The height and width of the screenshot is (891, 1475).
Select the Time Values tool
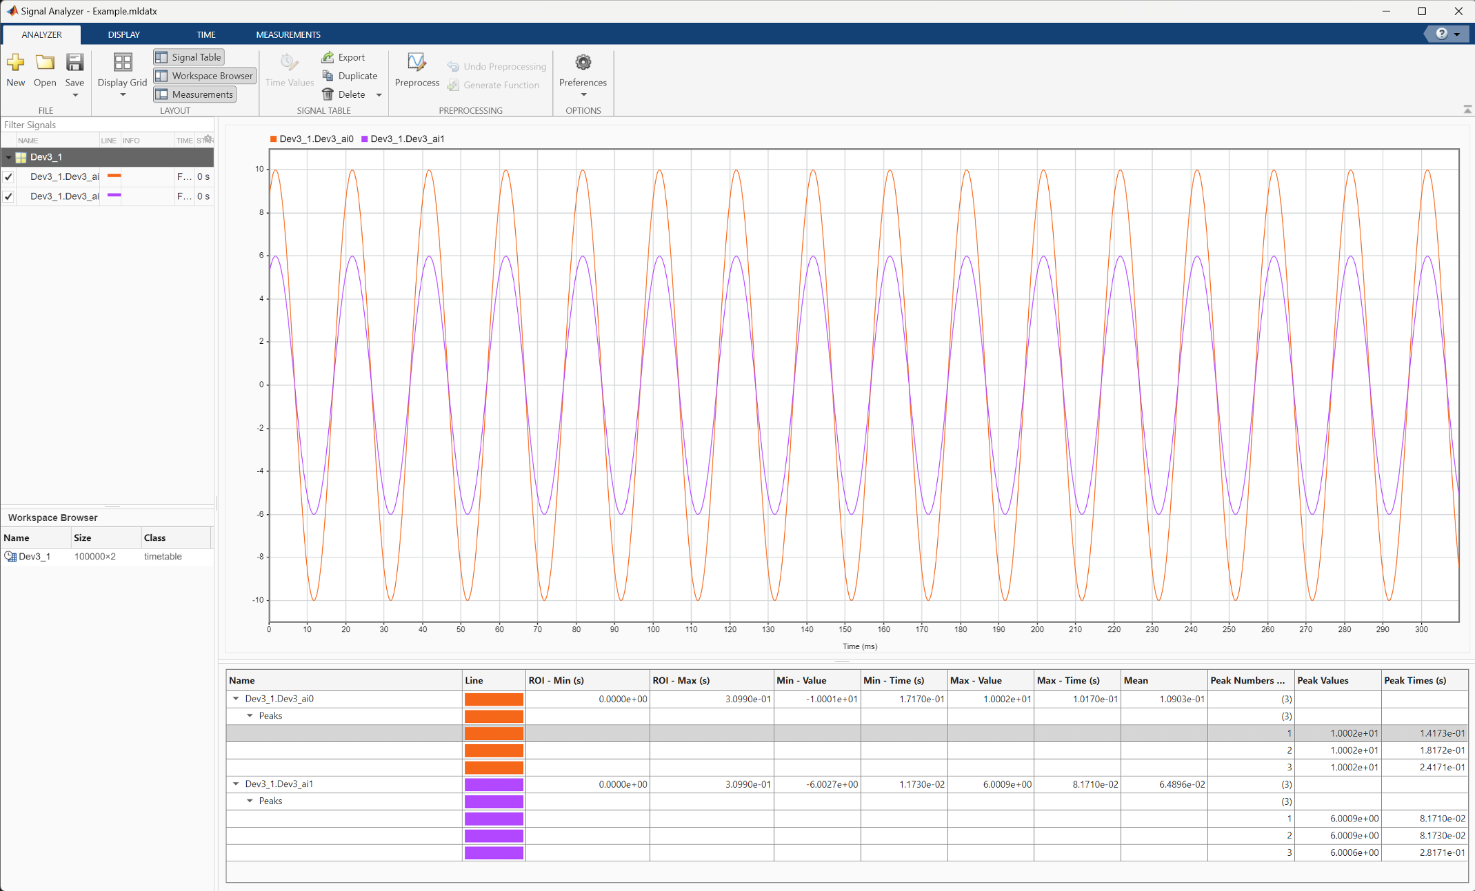288,72
